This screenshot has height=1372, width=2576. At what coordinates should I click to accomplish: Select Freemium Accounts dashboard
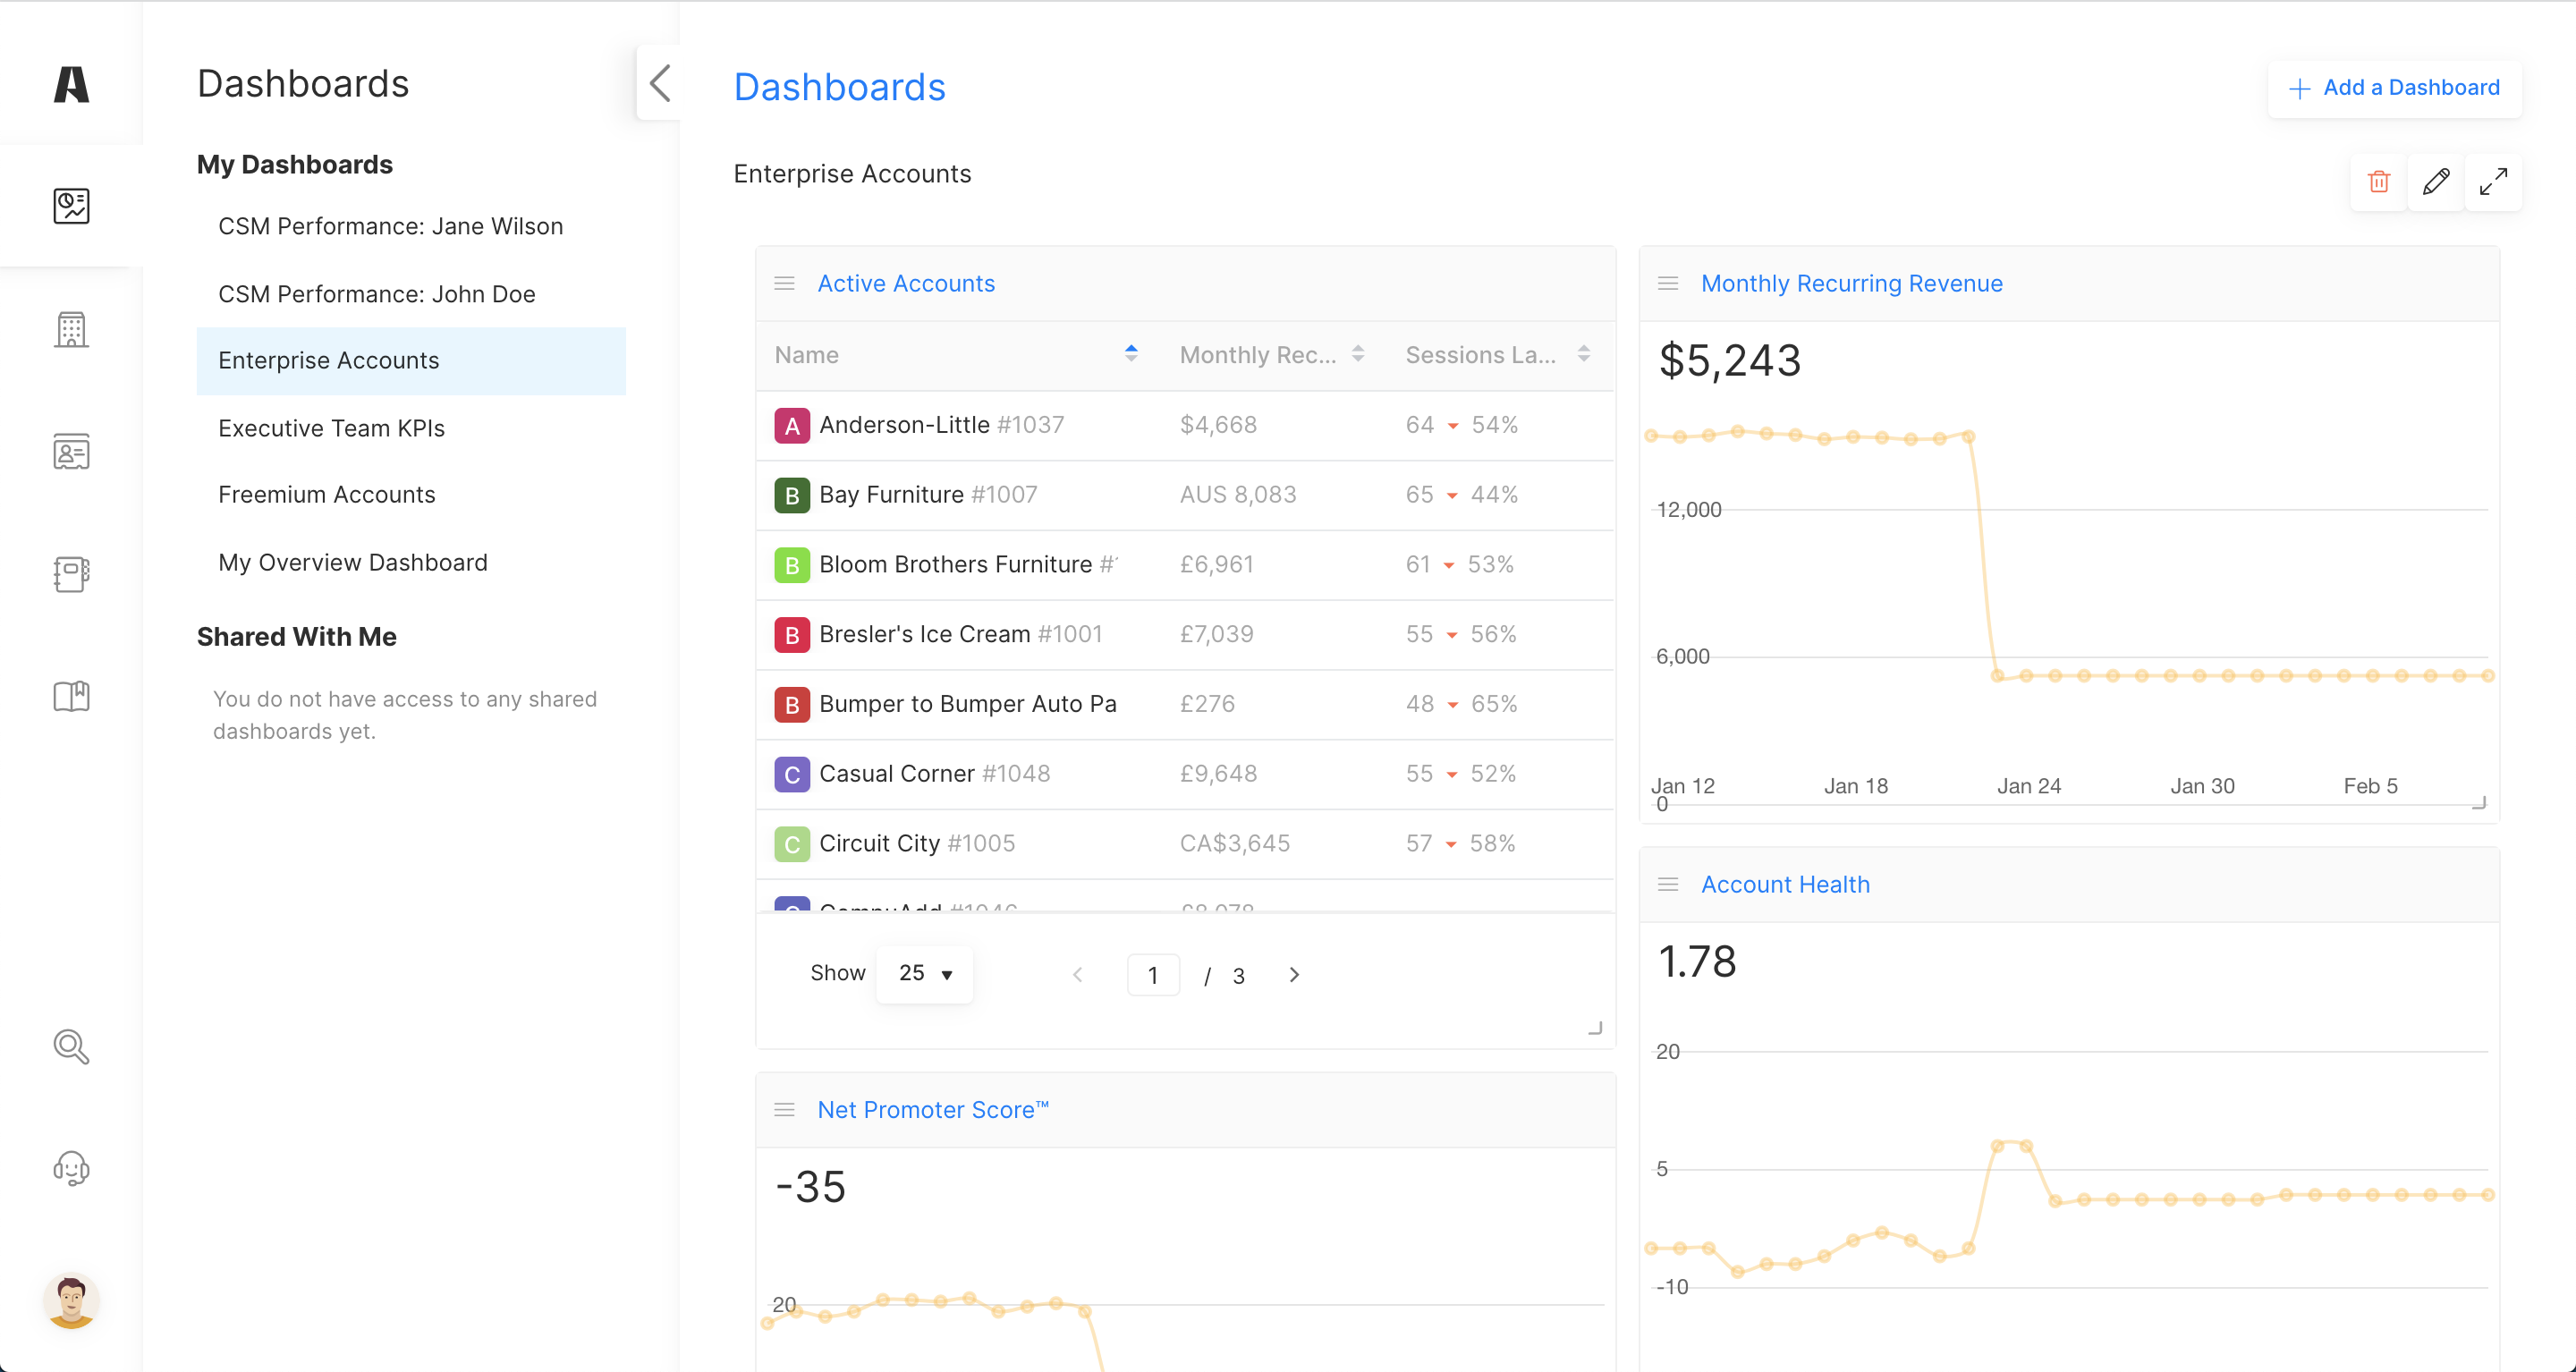click(x=326, y=495)
